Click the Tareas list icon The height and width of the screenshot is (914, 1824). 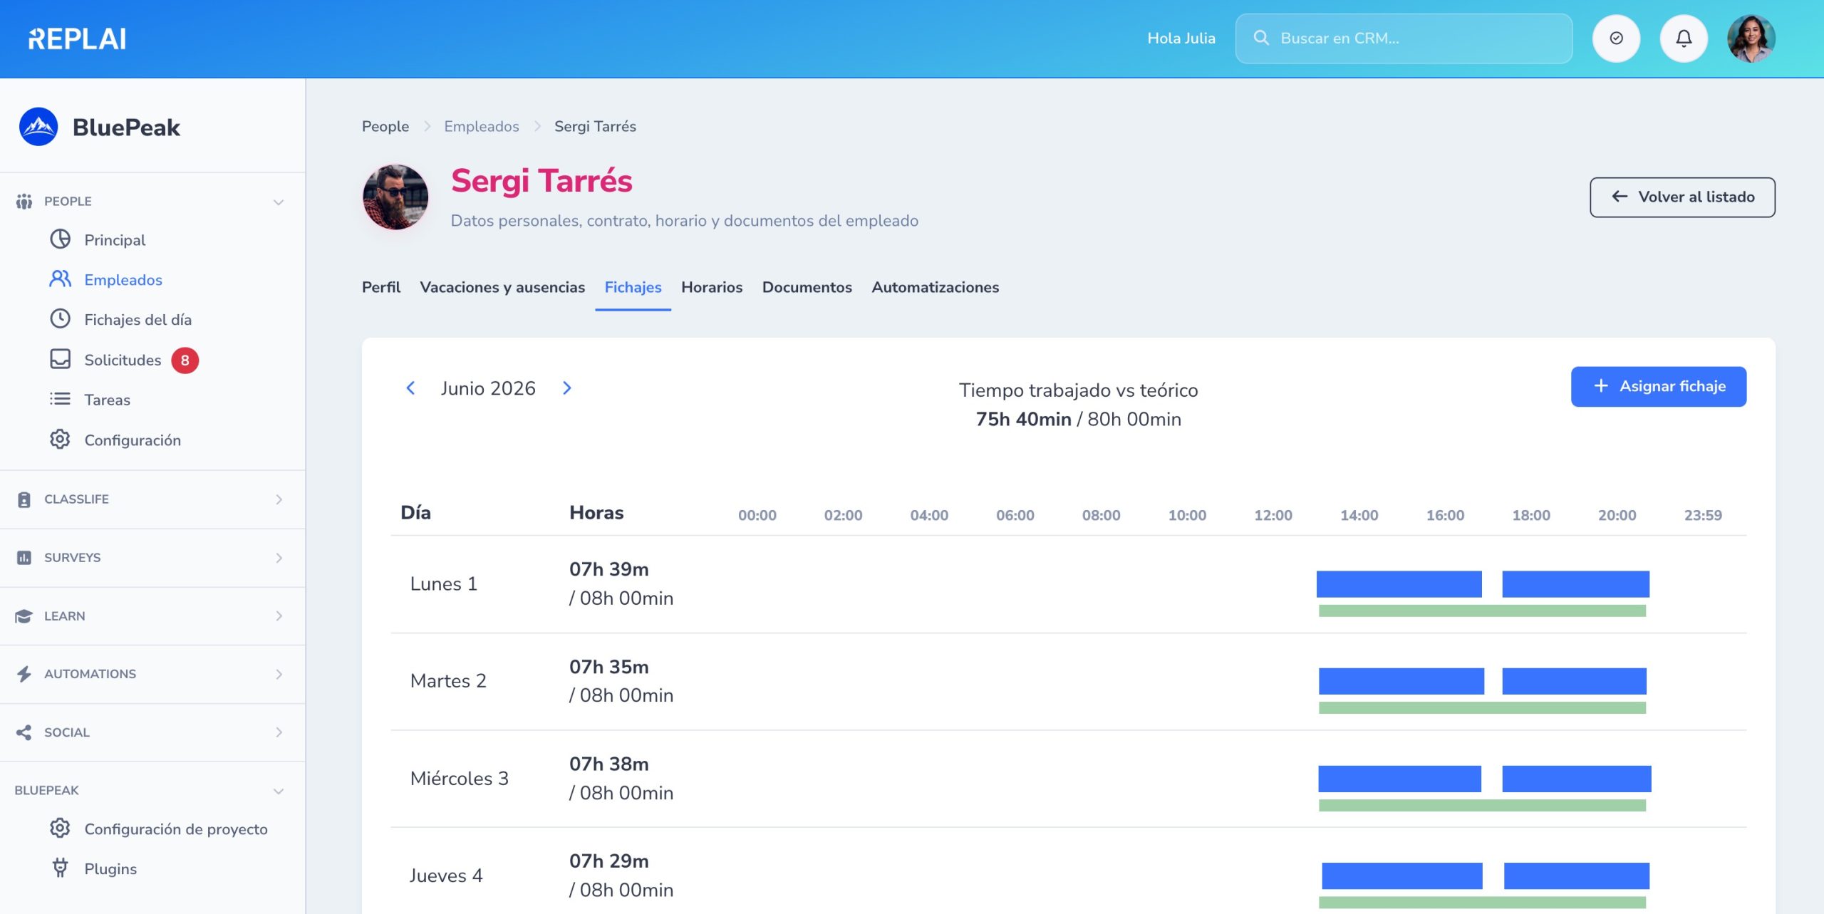60,399
